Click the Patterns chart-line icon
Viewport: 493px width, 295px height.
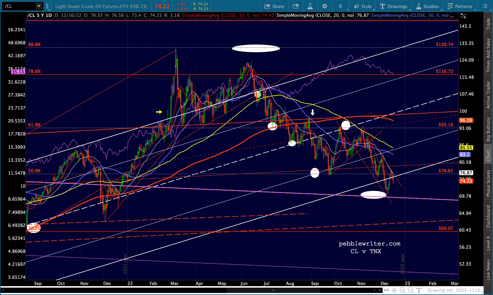point(450,6)
